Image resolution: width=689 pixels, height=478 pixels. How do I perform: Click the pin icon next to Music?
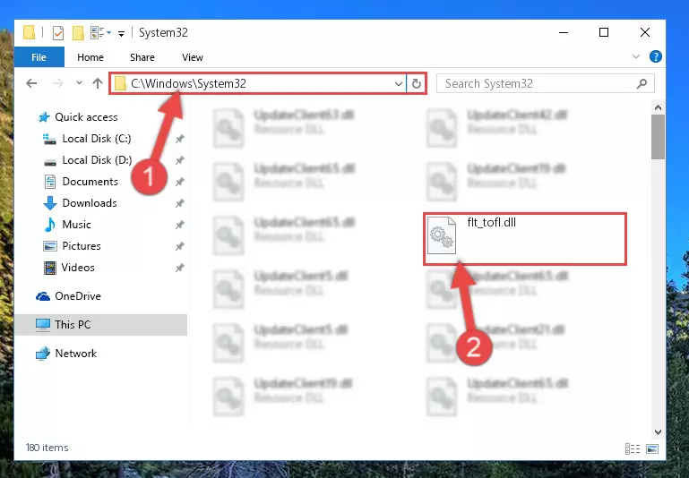pos(180,226)
